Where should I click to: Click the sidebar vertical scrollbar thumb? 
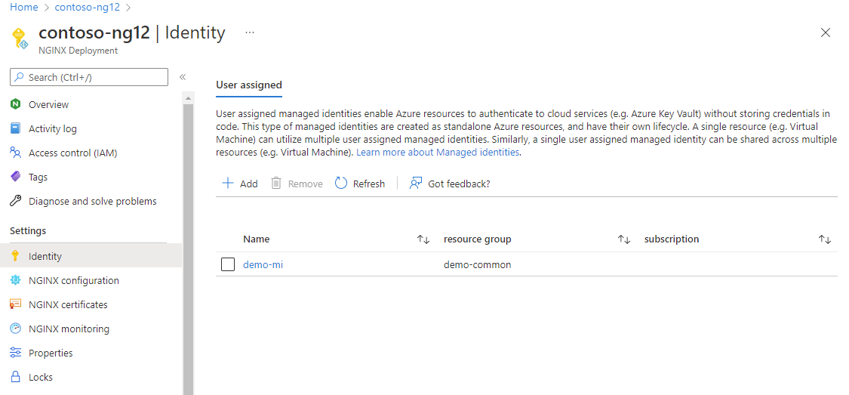[x=189, y=249]
